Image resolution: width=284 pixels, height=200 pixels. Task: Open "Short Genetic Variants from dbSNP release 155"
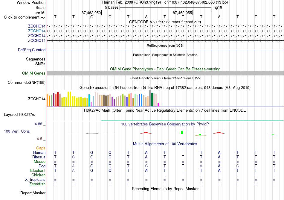pos(165,78)
